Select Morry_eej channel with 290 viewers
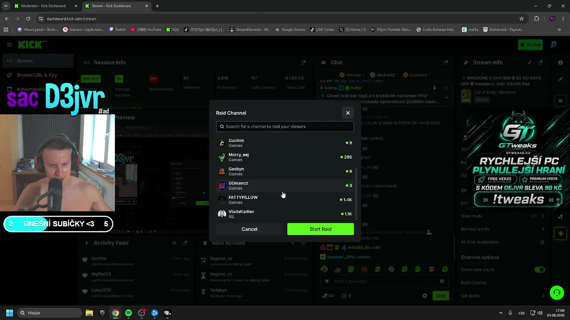The width and height of the screenshot is (570, 320). 285,157
